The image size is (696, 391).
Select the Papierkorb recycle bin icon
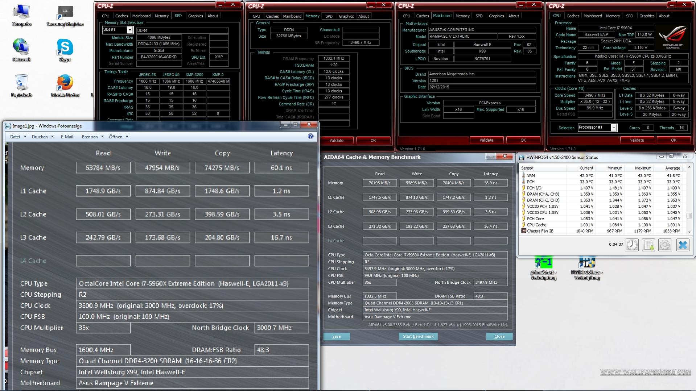tap(21, 86)
